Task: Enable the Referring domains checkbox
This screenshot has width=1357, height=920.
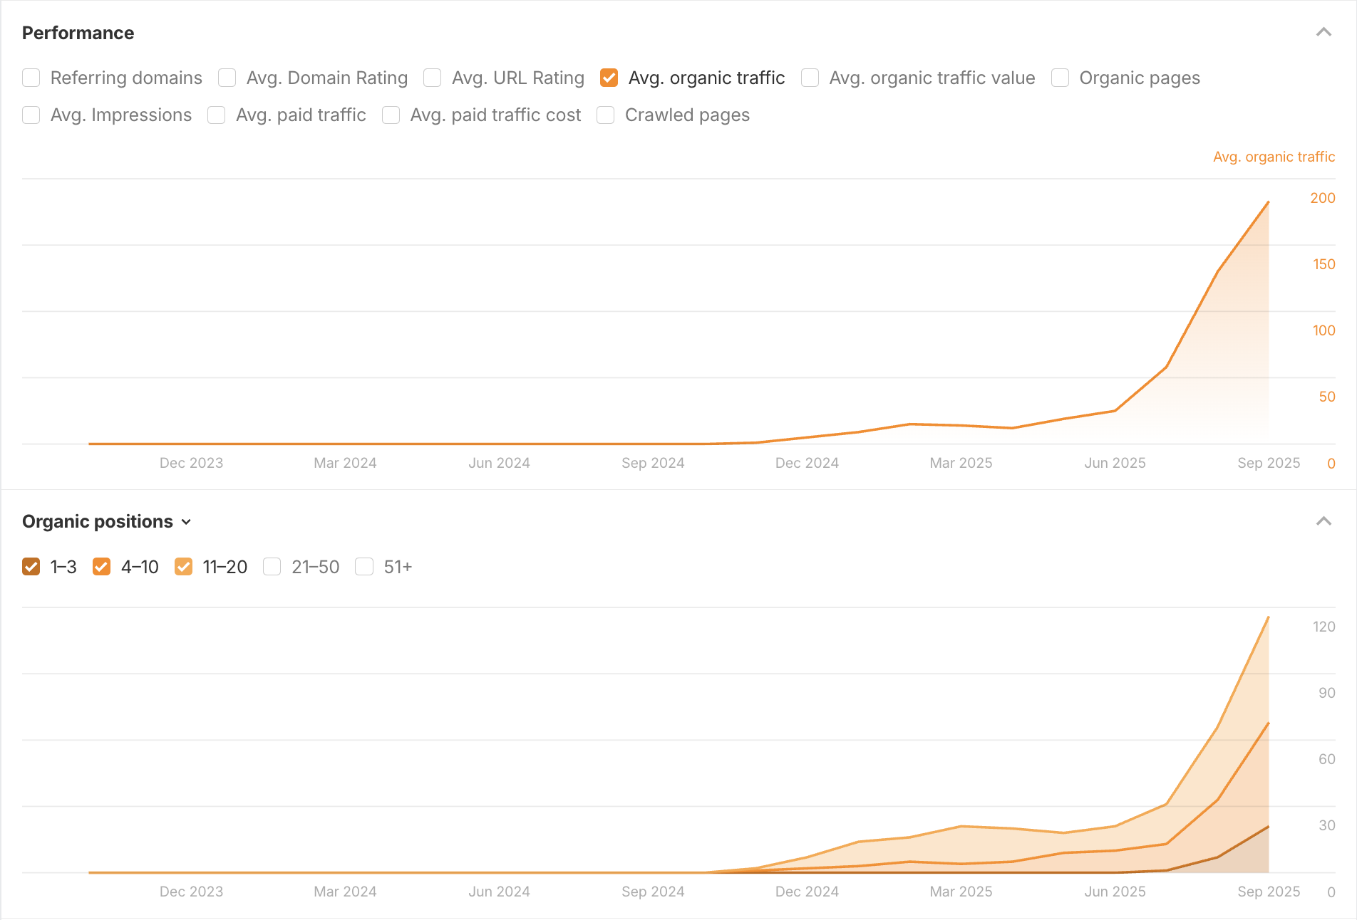Action: [x=31, y=78]
